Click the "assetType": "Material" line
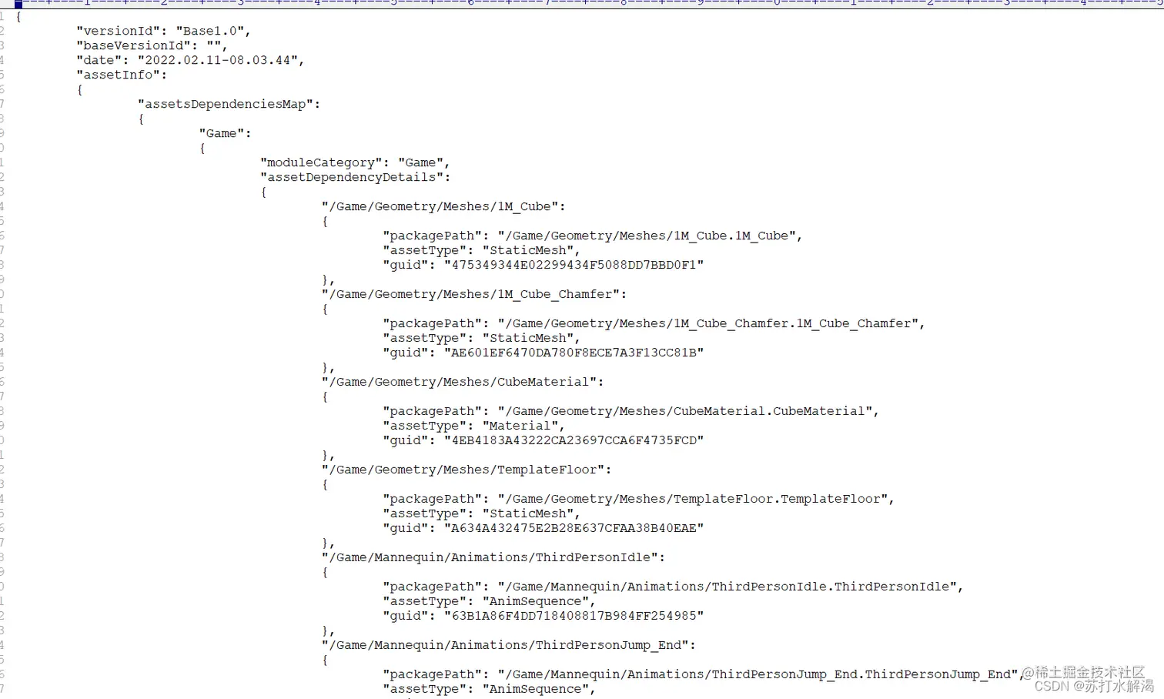This screenshot has height=699, width=1164. pos(473,426)
